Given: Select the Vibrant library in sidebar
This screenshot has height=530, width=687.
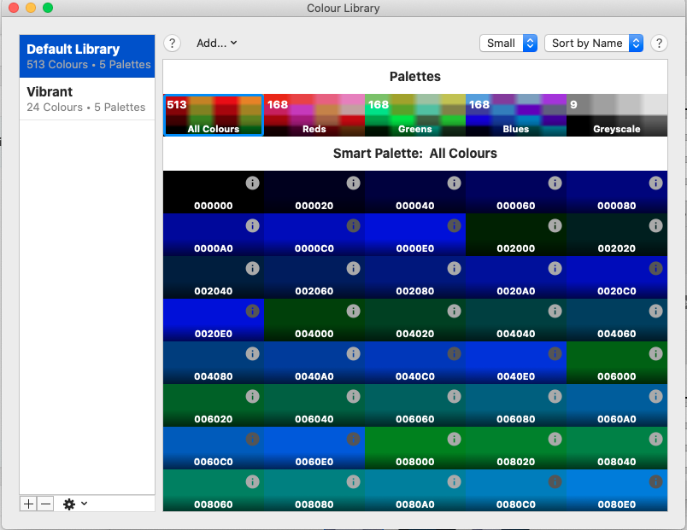Looking at the screenshot, I should click(87, 99).
